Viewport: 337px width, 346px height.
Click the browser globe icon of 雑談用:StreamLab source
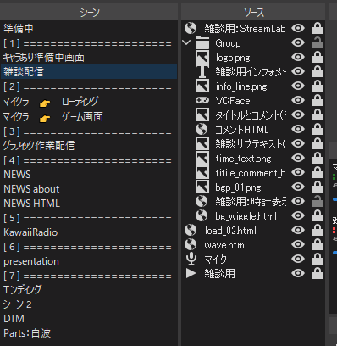tap(191, 28)
